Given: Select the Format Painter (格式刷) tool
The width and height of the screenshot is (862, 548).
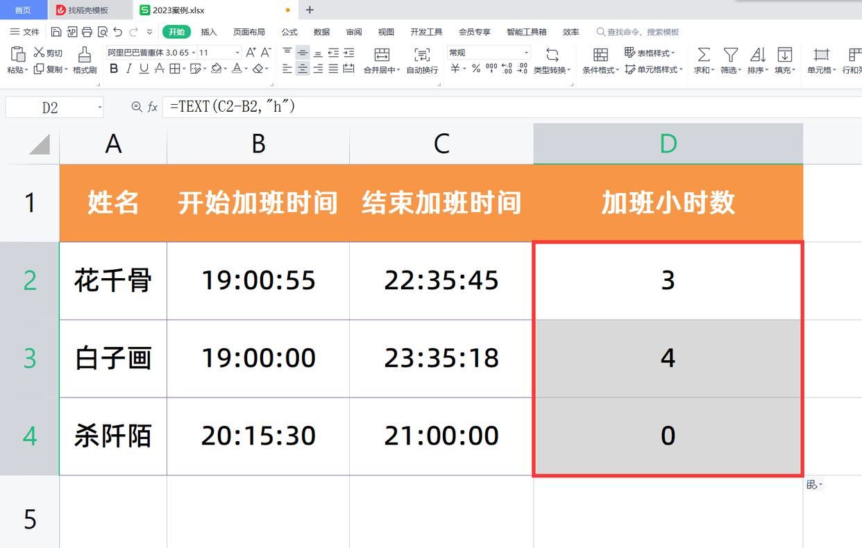Looking at the screenshot, I should 85,60.
